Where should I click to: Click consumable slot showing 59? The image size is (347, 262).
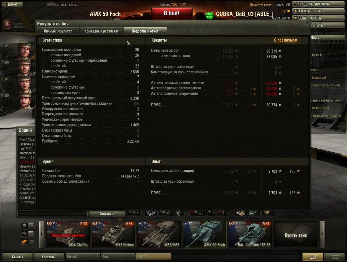196,213
